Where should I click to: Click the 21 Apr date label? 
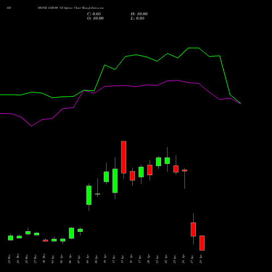coord(157,259)
